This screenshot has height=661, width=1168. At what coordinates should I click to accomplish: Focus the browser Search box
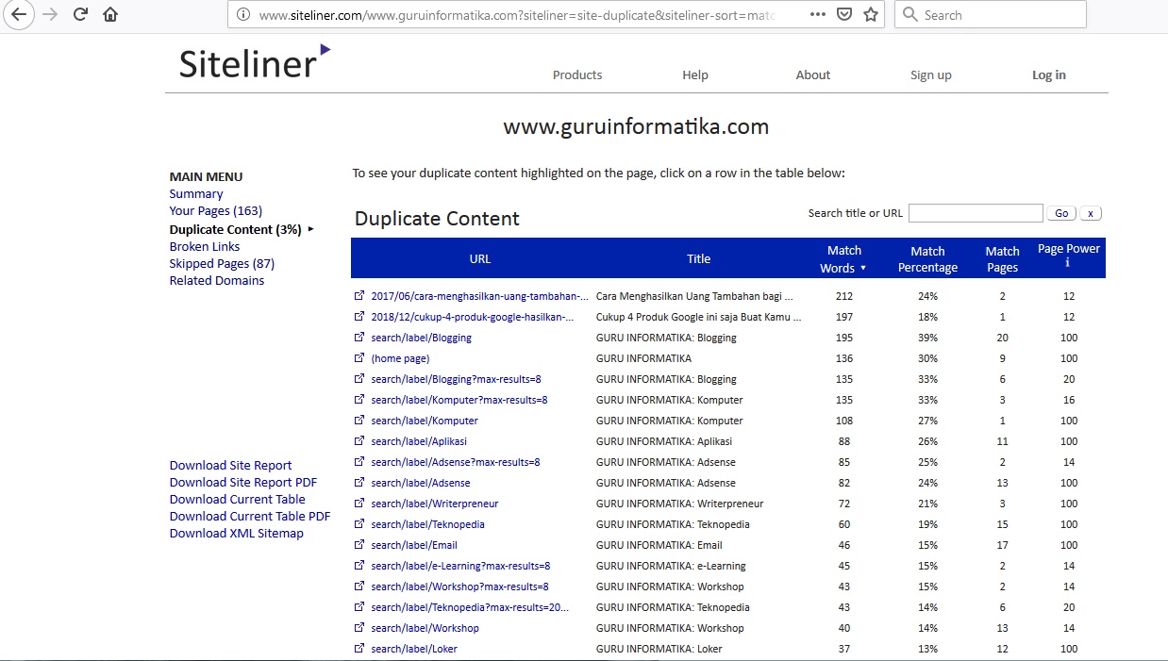[990, 14]
